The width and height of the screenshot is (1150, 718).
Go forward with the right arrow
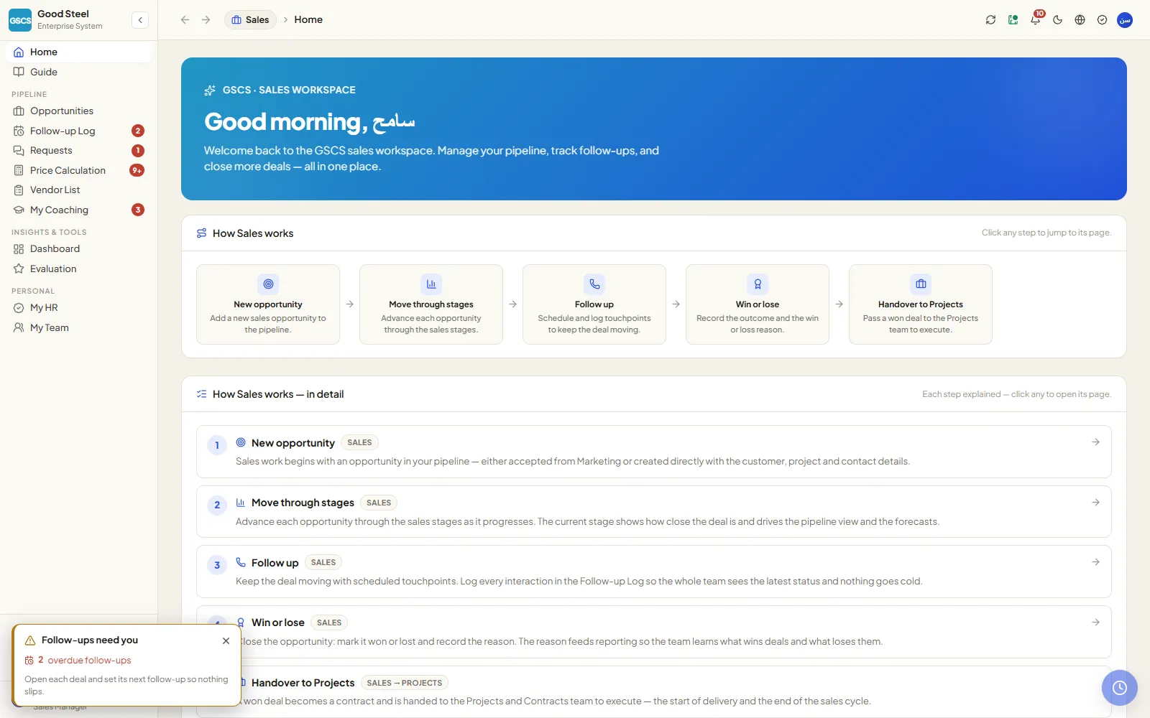[x=206, y=20]
